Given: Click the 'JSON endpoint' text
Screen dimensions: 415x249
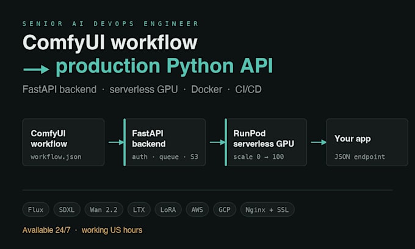Looking at the screenshot, I should pos(359,157).
